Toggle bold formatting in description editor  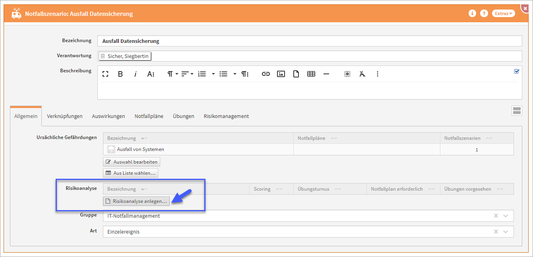120,74
